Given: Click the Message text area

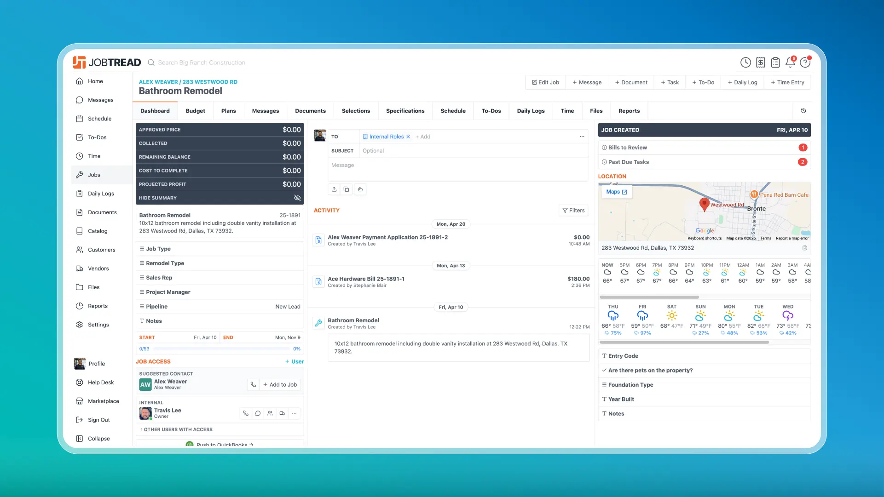Looking at the screenshot, I should (x=458, y=170).
